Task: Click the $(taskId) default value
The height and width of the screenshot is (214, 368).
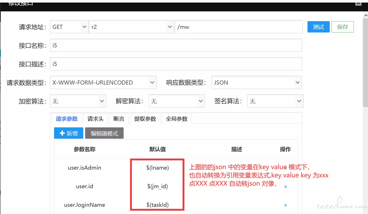Action: (157, 205)
